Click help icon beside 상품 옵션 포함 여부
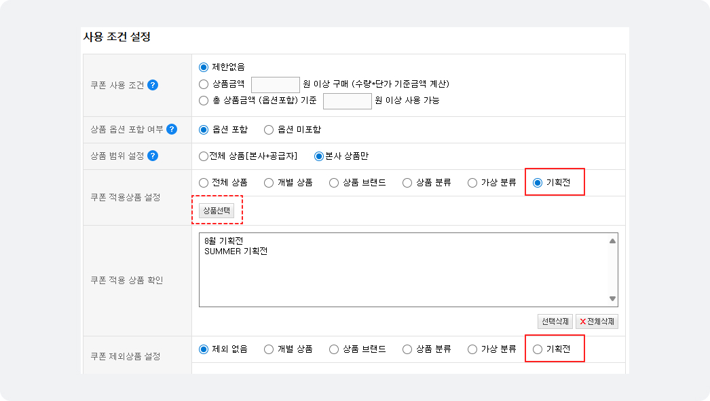710x401 pixels. [172, 129]
